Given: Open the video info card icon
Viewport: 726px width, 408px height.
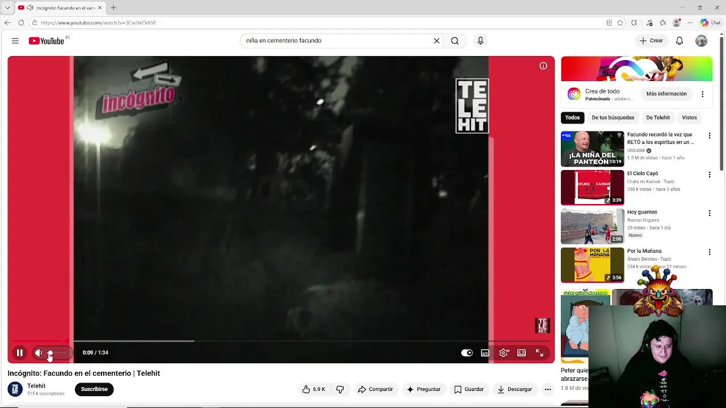Looking at the screenshot, I should [x=543, y=66].
